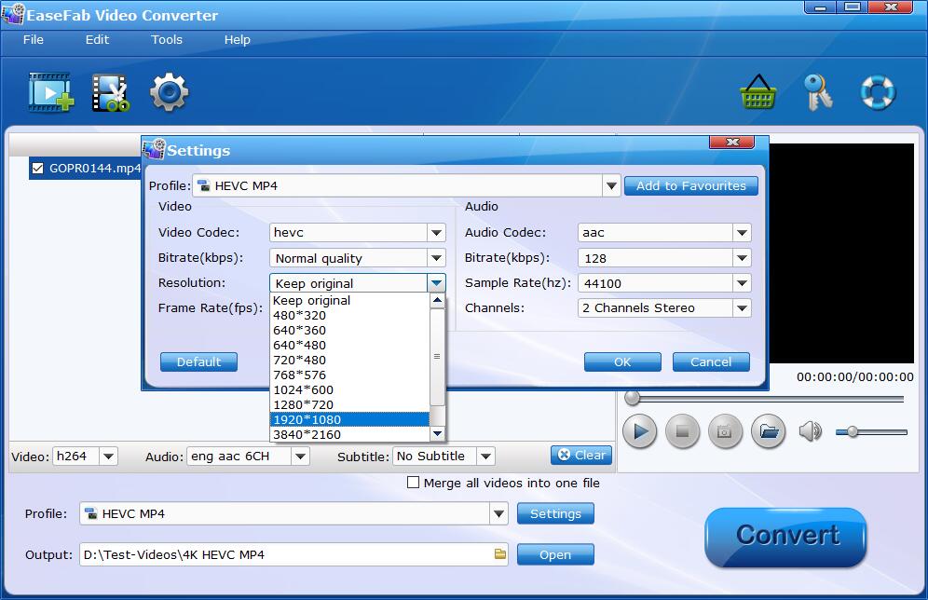Open the Audio eng aac 6CH dropdown
928x600 pixels.
[x=300, y=457]
